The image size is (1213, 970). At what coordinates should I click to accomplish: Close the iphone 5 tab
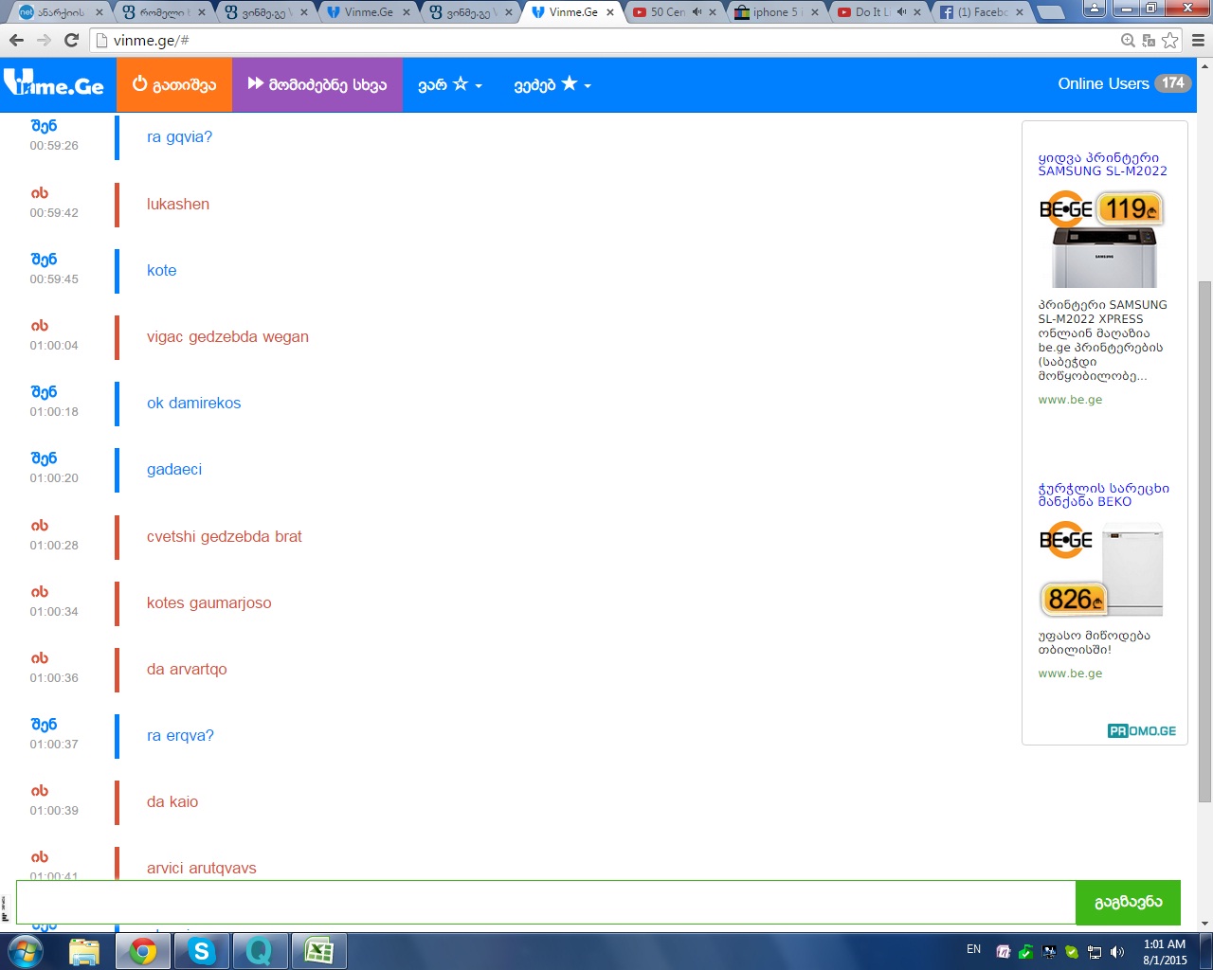[x=815, y=12]
